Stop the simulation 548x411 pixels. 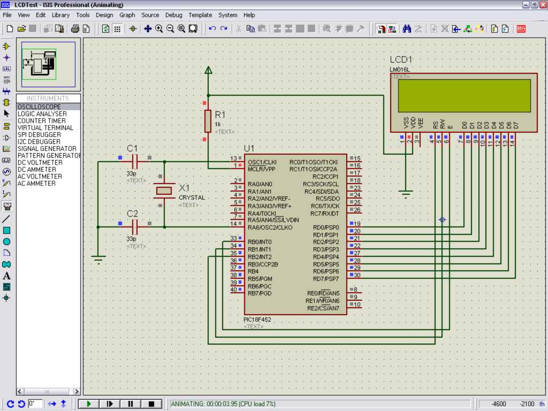pos(151,404)
